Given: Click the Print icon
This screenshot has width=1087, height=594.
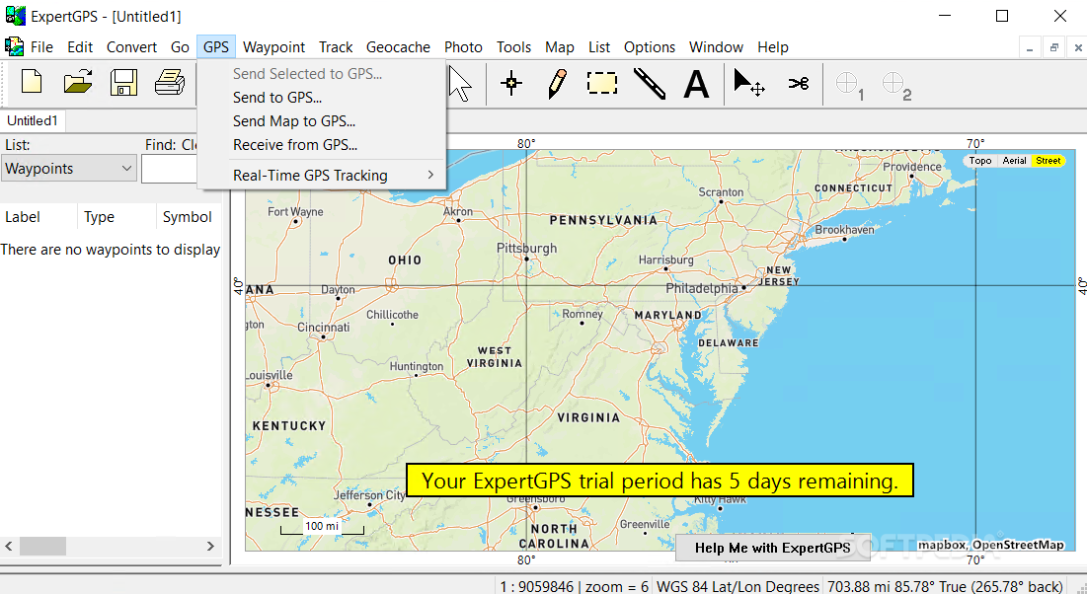Looking at the screenshot, I should [x=170, y=82].
